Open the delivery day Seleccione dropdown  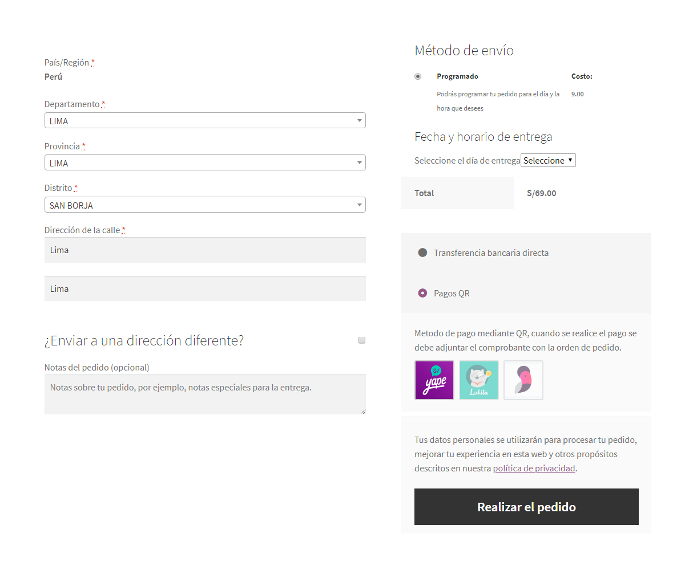point(548,161)
